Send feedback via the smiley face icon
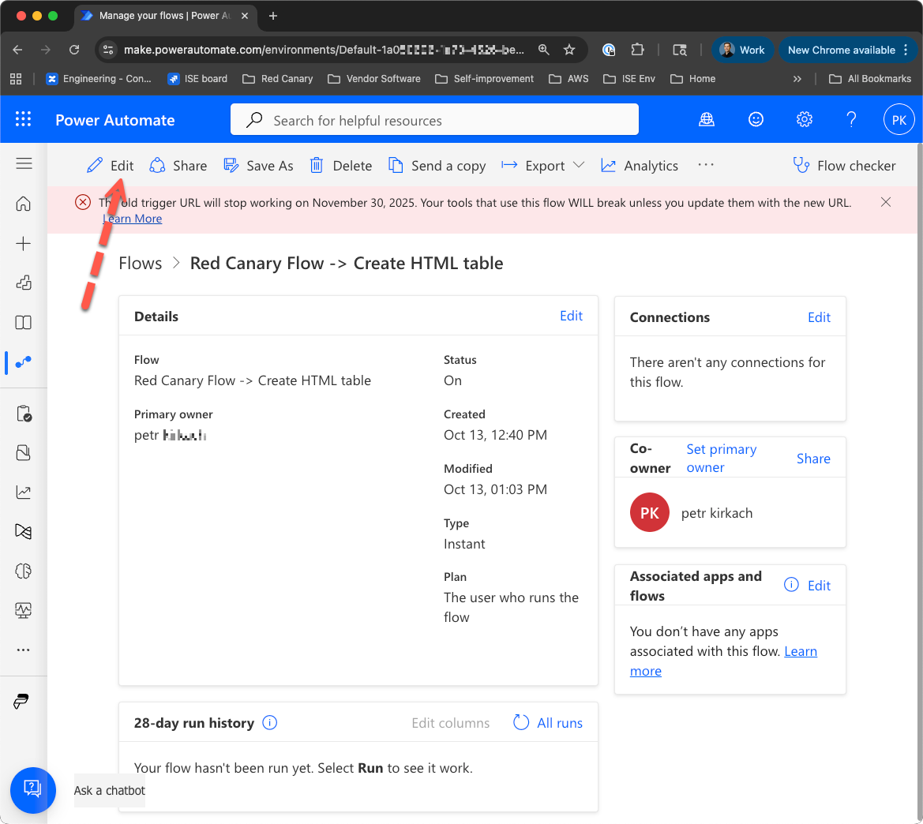The width and height of the screenshot is (923, 824). click(x=756, y=119)
